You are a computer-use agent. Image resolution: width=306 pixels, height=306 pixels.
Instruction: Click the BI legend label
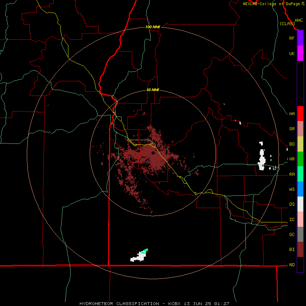click(x=292, y=250)
